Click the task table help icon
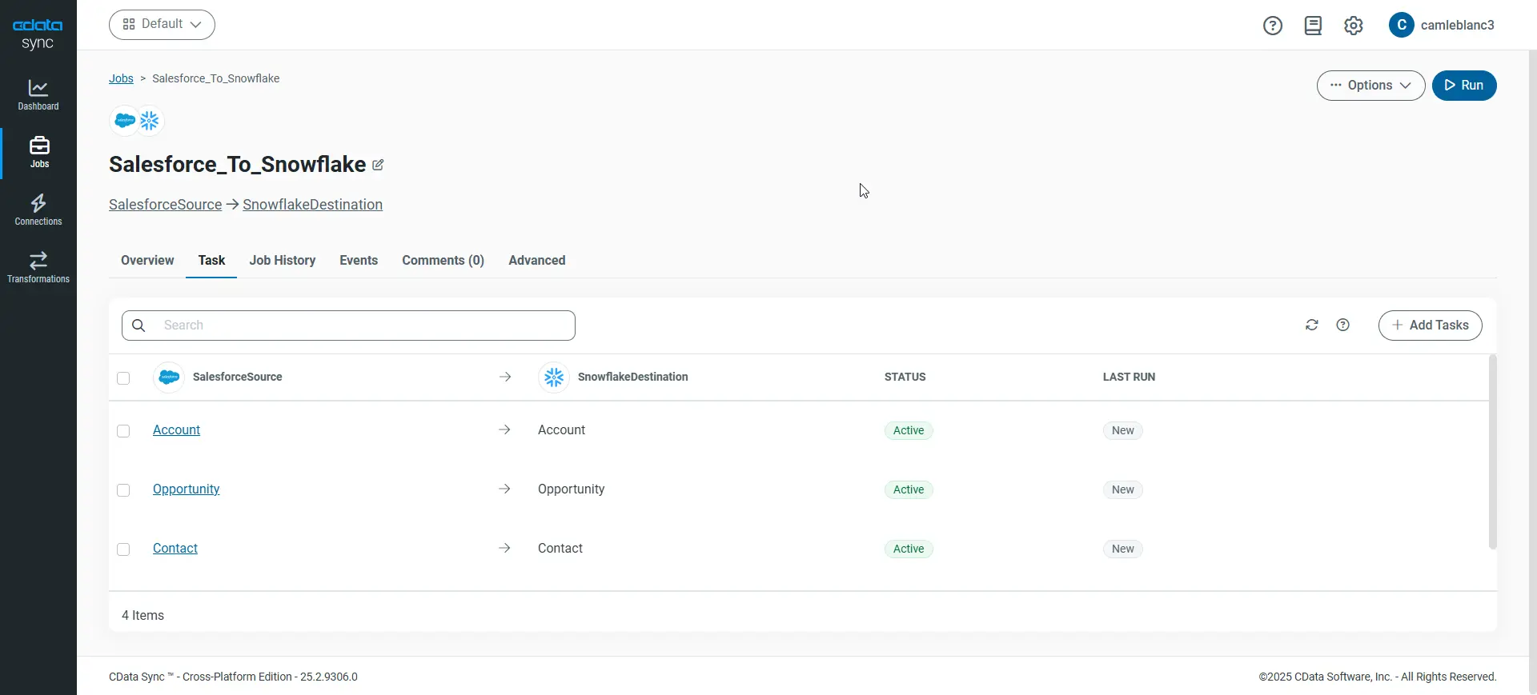 [1342, 325]
